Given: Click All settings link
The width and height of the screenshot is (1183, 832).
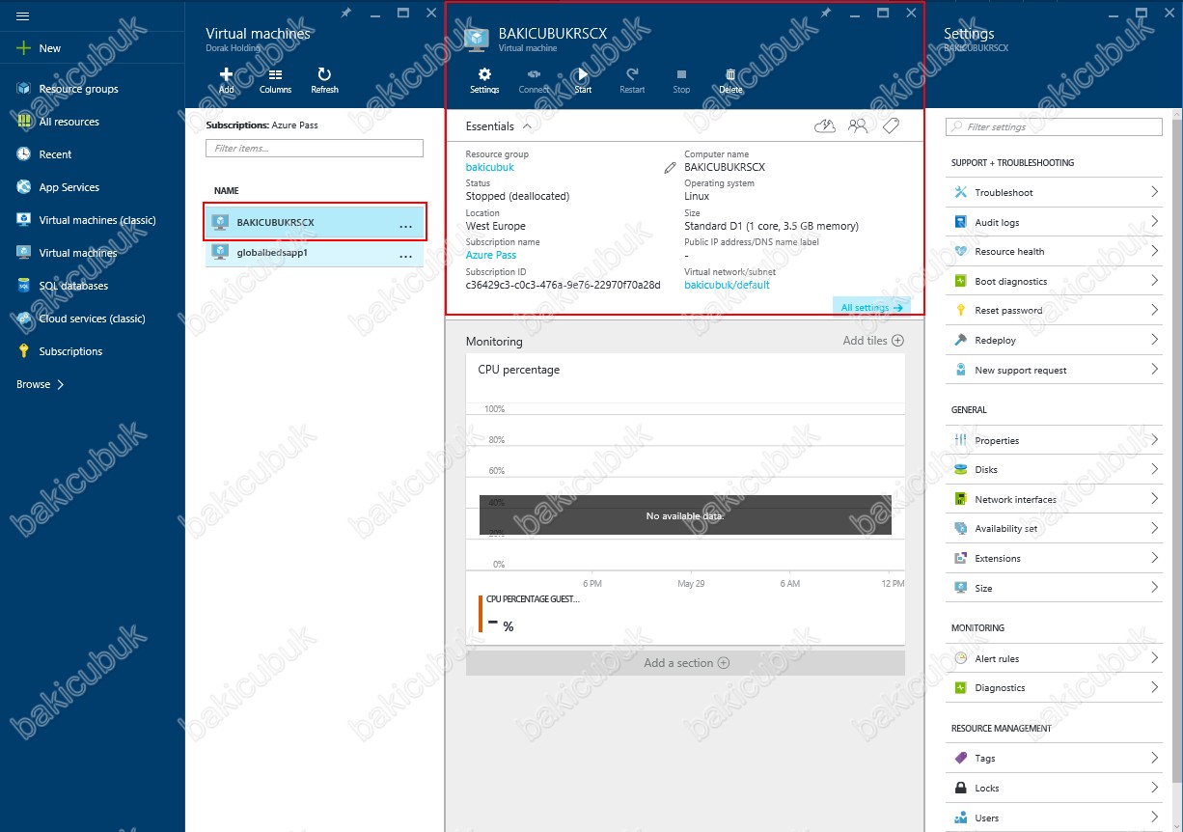Looking at the screenshot, I should (871, 307).
